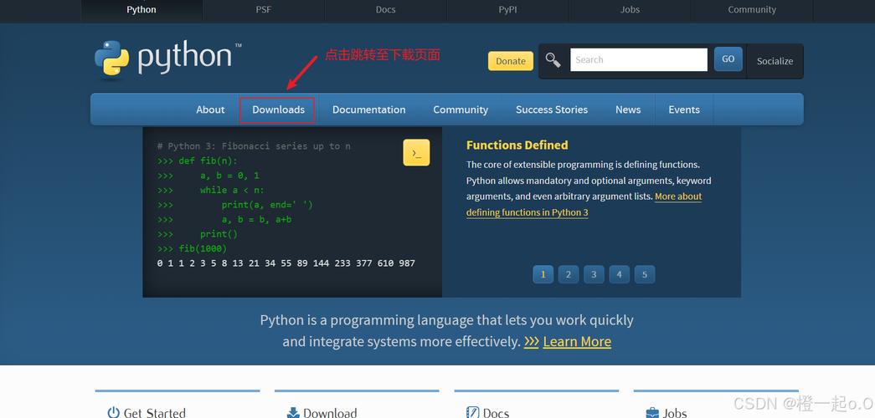Click the 'def fib(n):' code line
The height and width of the screenshot is (418, 875).
tap(198, 161)
